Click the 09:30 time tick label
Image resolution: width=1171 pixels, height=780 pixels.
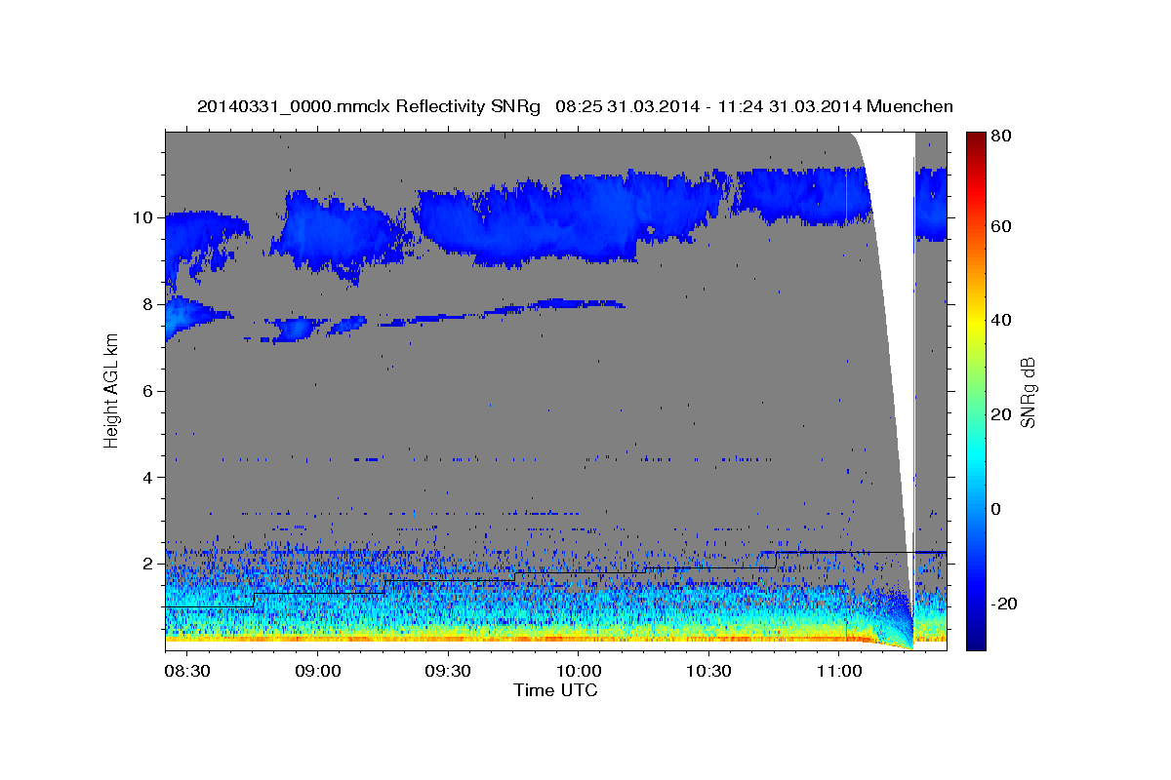(448, 671)
